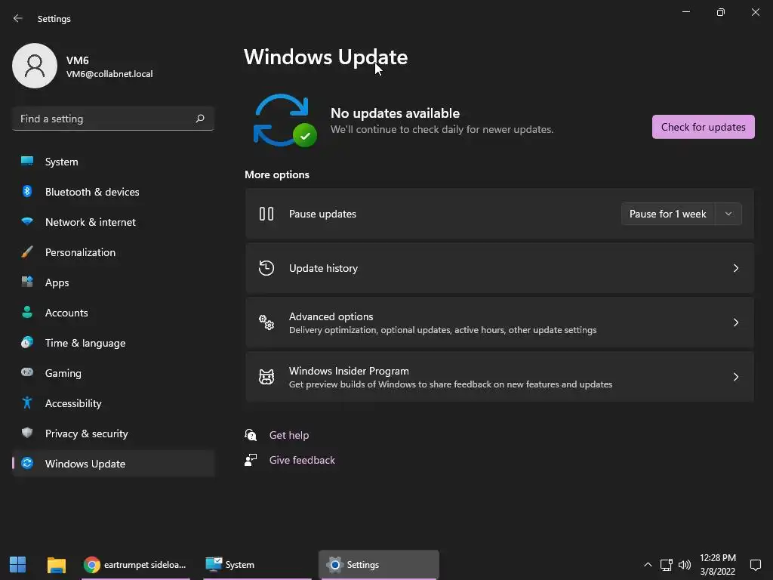The width and height of the screenshot is (773, 580).
Task: Select Privacy & security in sidebar
Action: coord(113,433)
